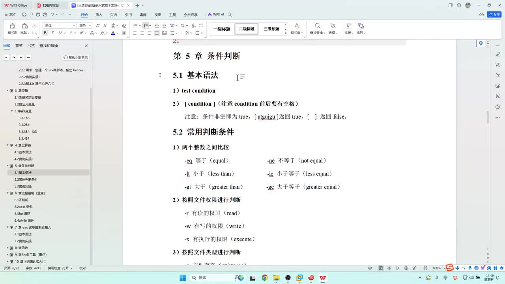Toggle bulleted list button
Screen dimensions: 505x284
click(x=135, y=25)
